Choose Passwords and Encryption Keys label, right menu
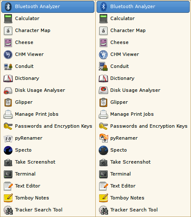 (149, 126)
